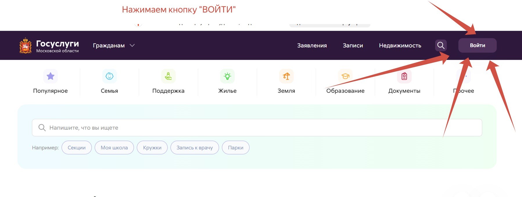Open the header search magnifier icon
The image size is (522, 197).
coord(441,45)
